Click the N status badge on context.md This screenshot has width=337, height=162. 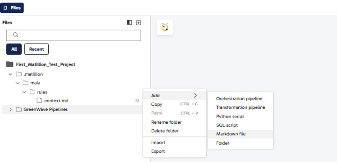tap(137, 101)
